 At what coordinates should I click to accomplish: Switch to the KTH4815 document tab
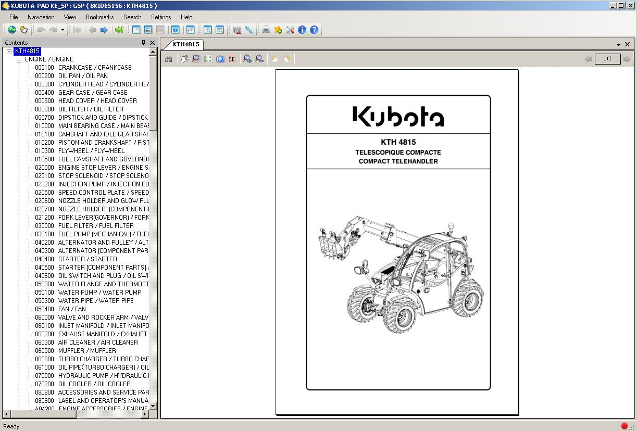(x=185, y=45)
